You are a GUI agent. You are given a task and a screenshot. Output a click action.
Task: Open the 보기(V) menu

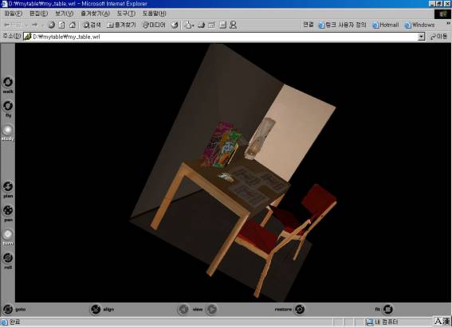[x=64, y=14]
